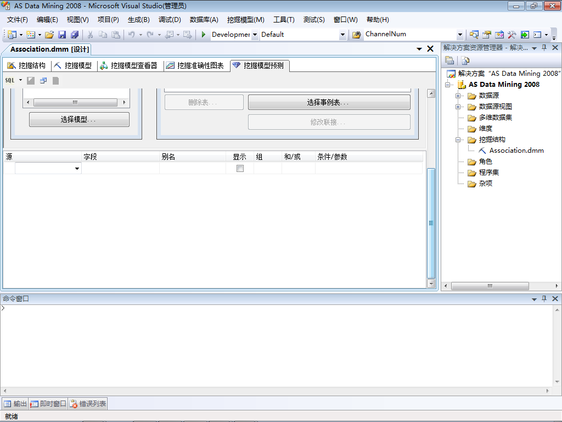Click the auto-hide pin of the command window
The image size is (562, 422).
pyautogui.click(x=544, y=298)
